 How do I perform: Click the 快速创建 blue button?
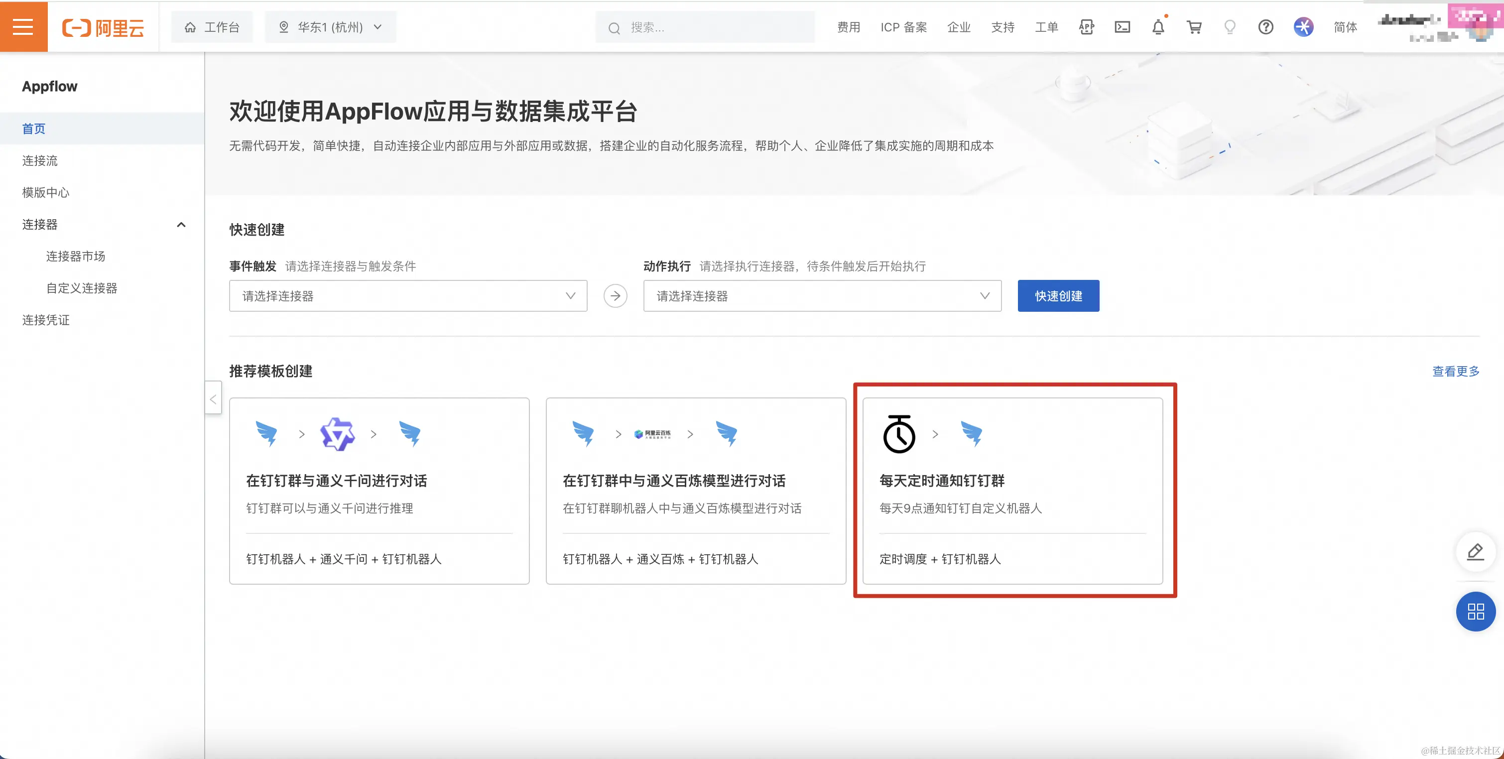click(x=1058, y=296)
